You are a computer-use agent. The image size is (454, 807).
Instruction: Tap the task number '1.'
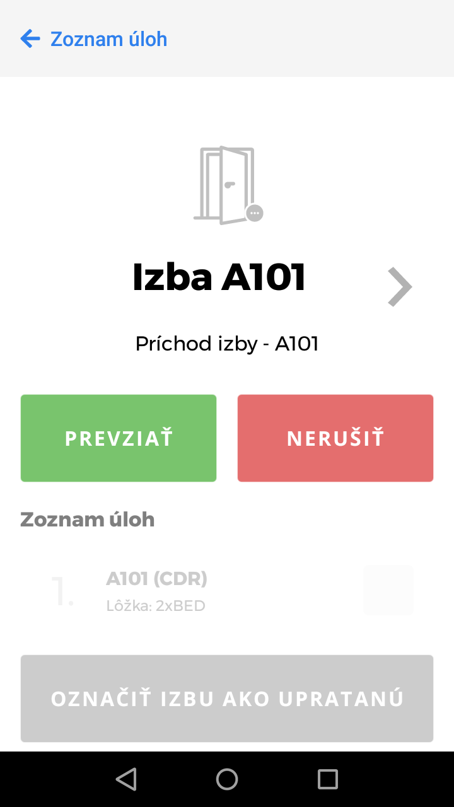(62, 592)
